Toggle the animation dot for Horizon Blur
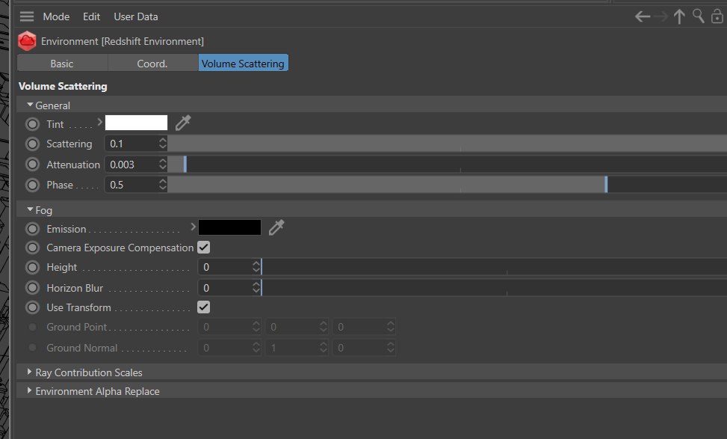 (x=32, y=288)
